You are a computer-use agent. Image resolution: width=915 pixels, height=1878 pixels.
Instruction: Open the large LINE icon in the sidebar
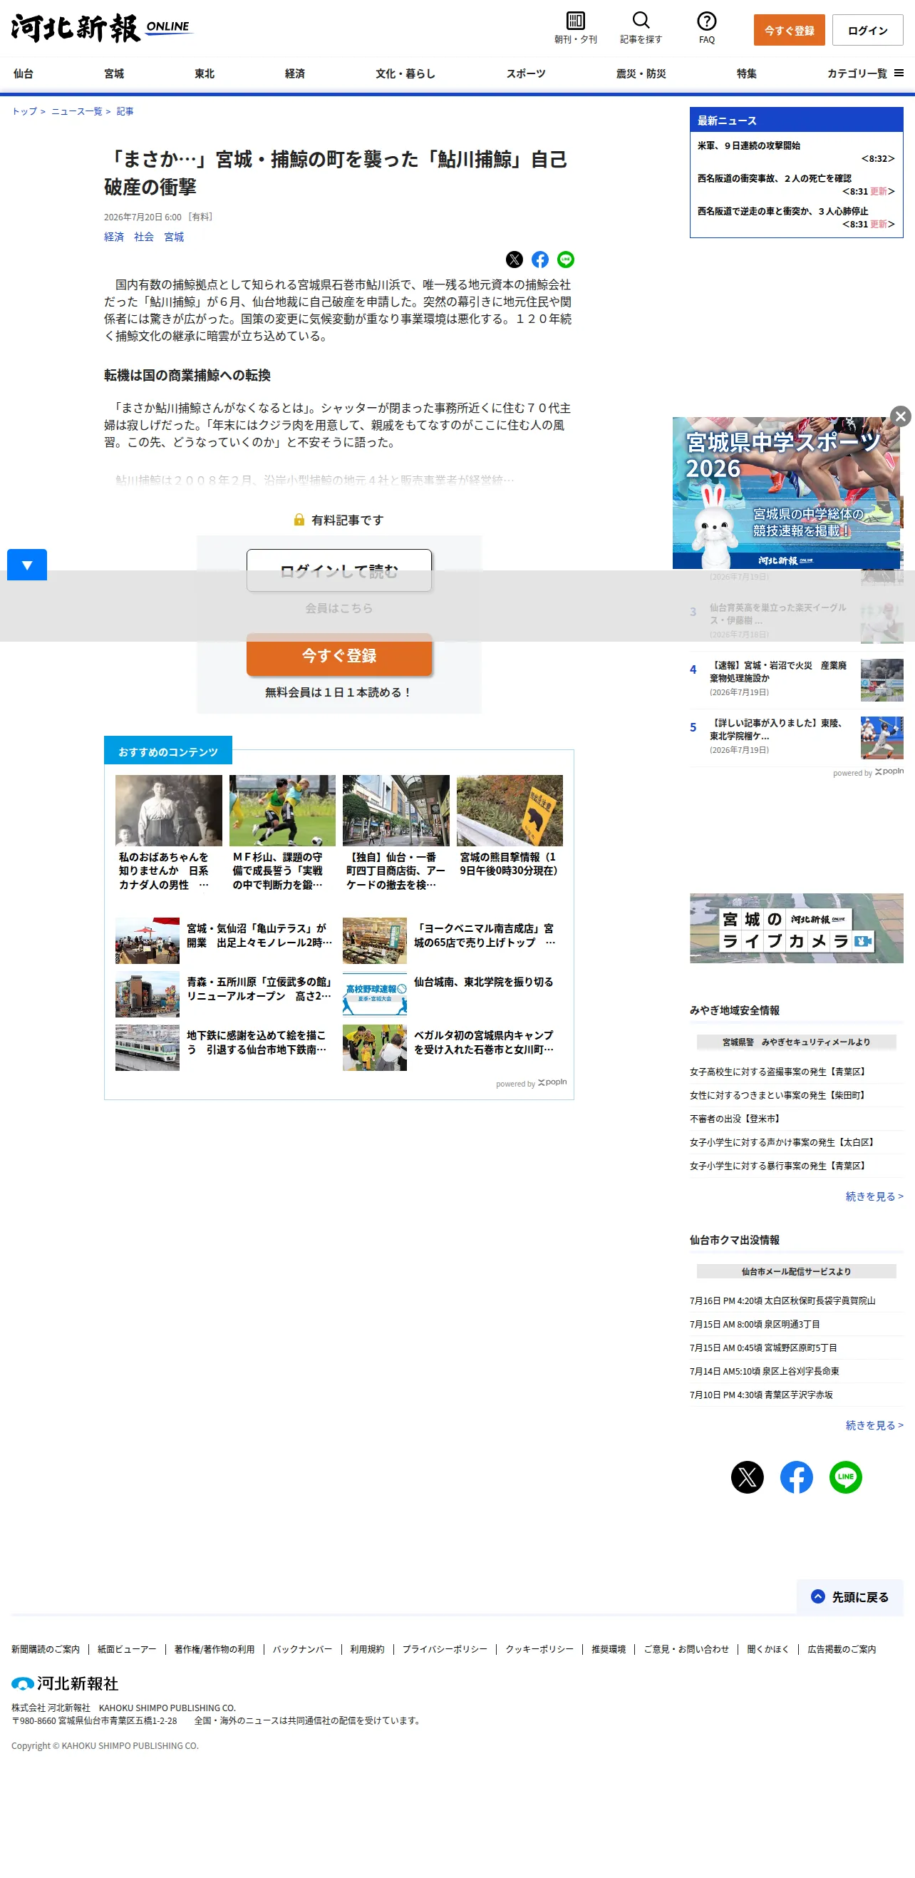click(x=846, y=1478)
